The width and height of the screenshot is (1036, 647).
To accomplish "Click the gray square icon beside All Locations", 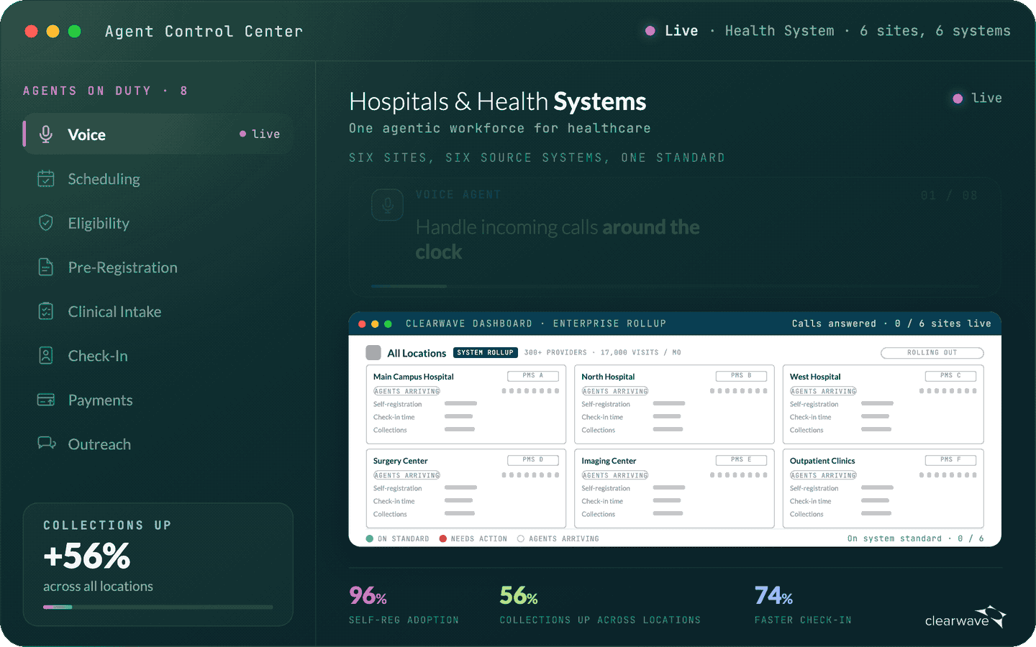I will pos(373,352).
